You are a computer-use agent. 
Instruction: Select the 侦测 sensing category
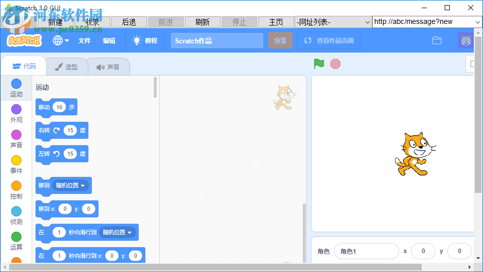(x=16, y=216)
